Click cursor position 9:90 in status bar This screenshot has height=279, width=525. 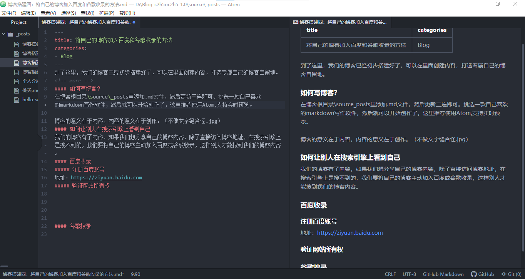tap(135, 274)
